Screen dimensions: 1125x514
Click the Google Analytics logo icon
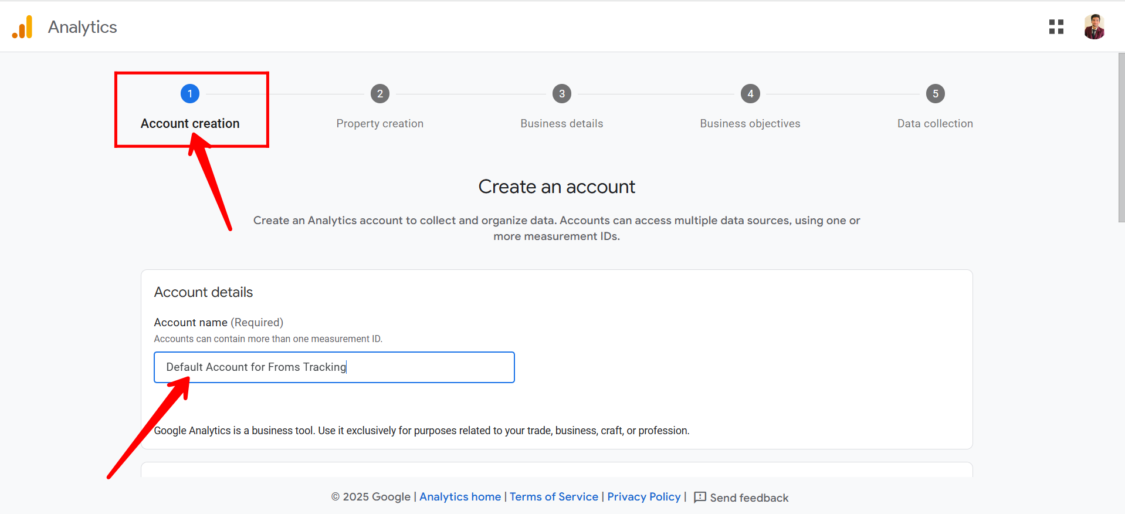22,27
